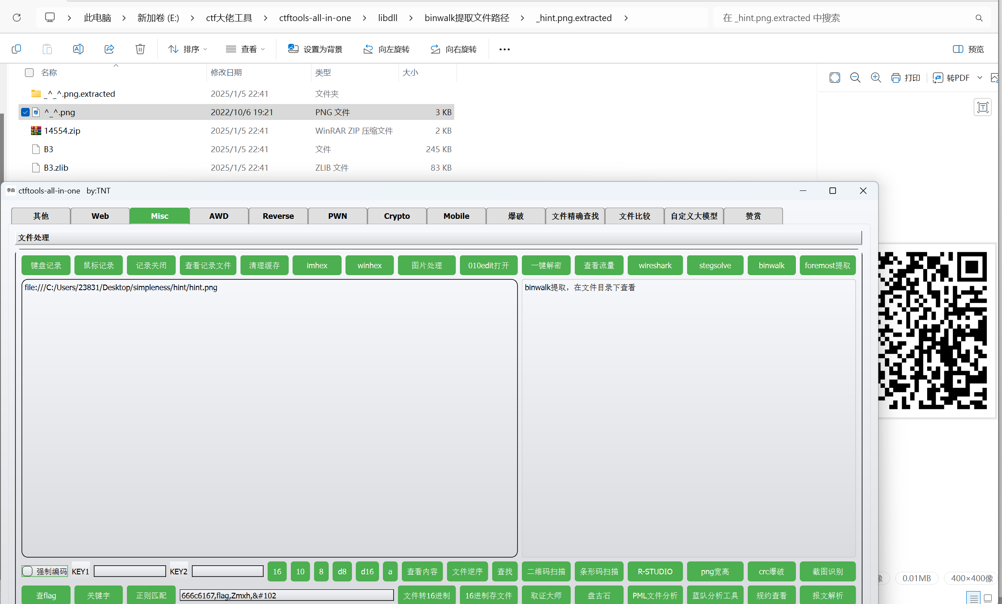
Task: Click the rename icon in Explorer toolbar
Action: point(78,49)
